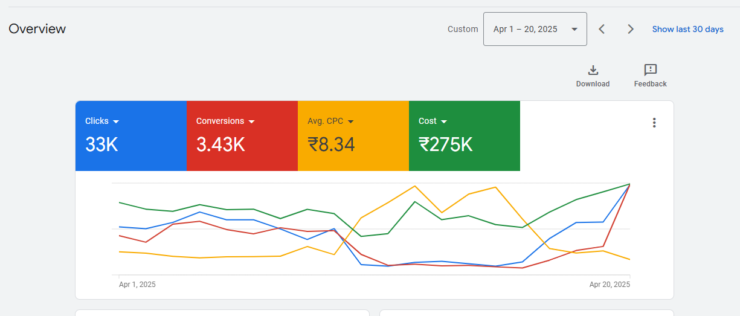Click the Show last 30 days link
This screenshot has width=740, height=316.
[687, 29]
